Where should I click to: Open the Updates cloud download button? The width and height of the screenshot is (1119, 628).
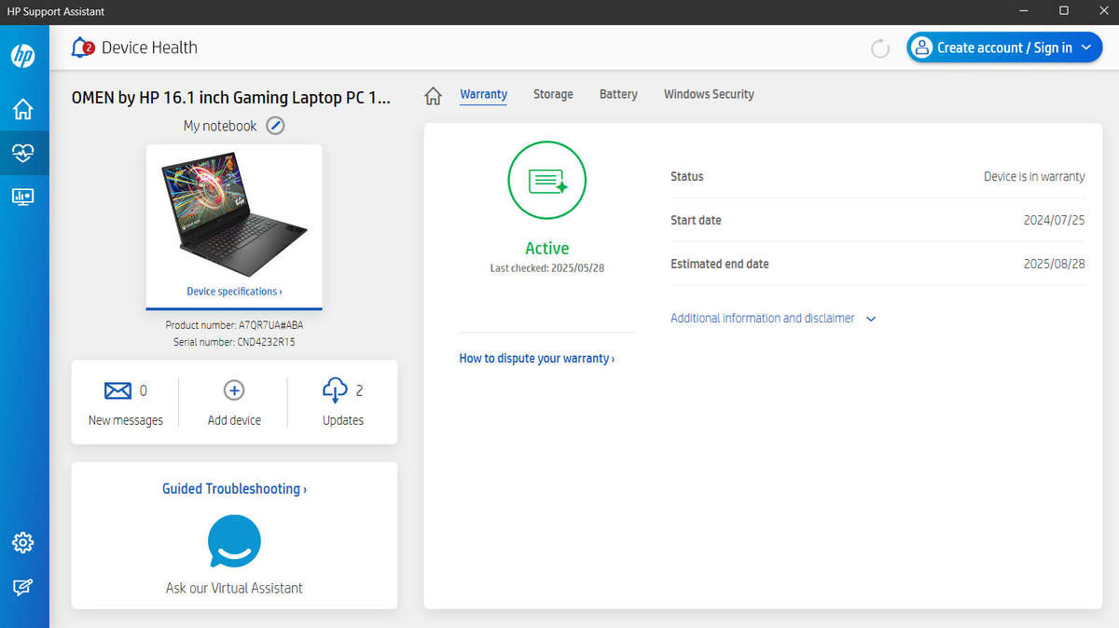tap(336, 391)
